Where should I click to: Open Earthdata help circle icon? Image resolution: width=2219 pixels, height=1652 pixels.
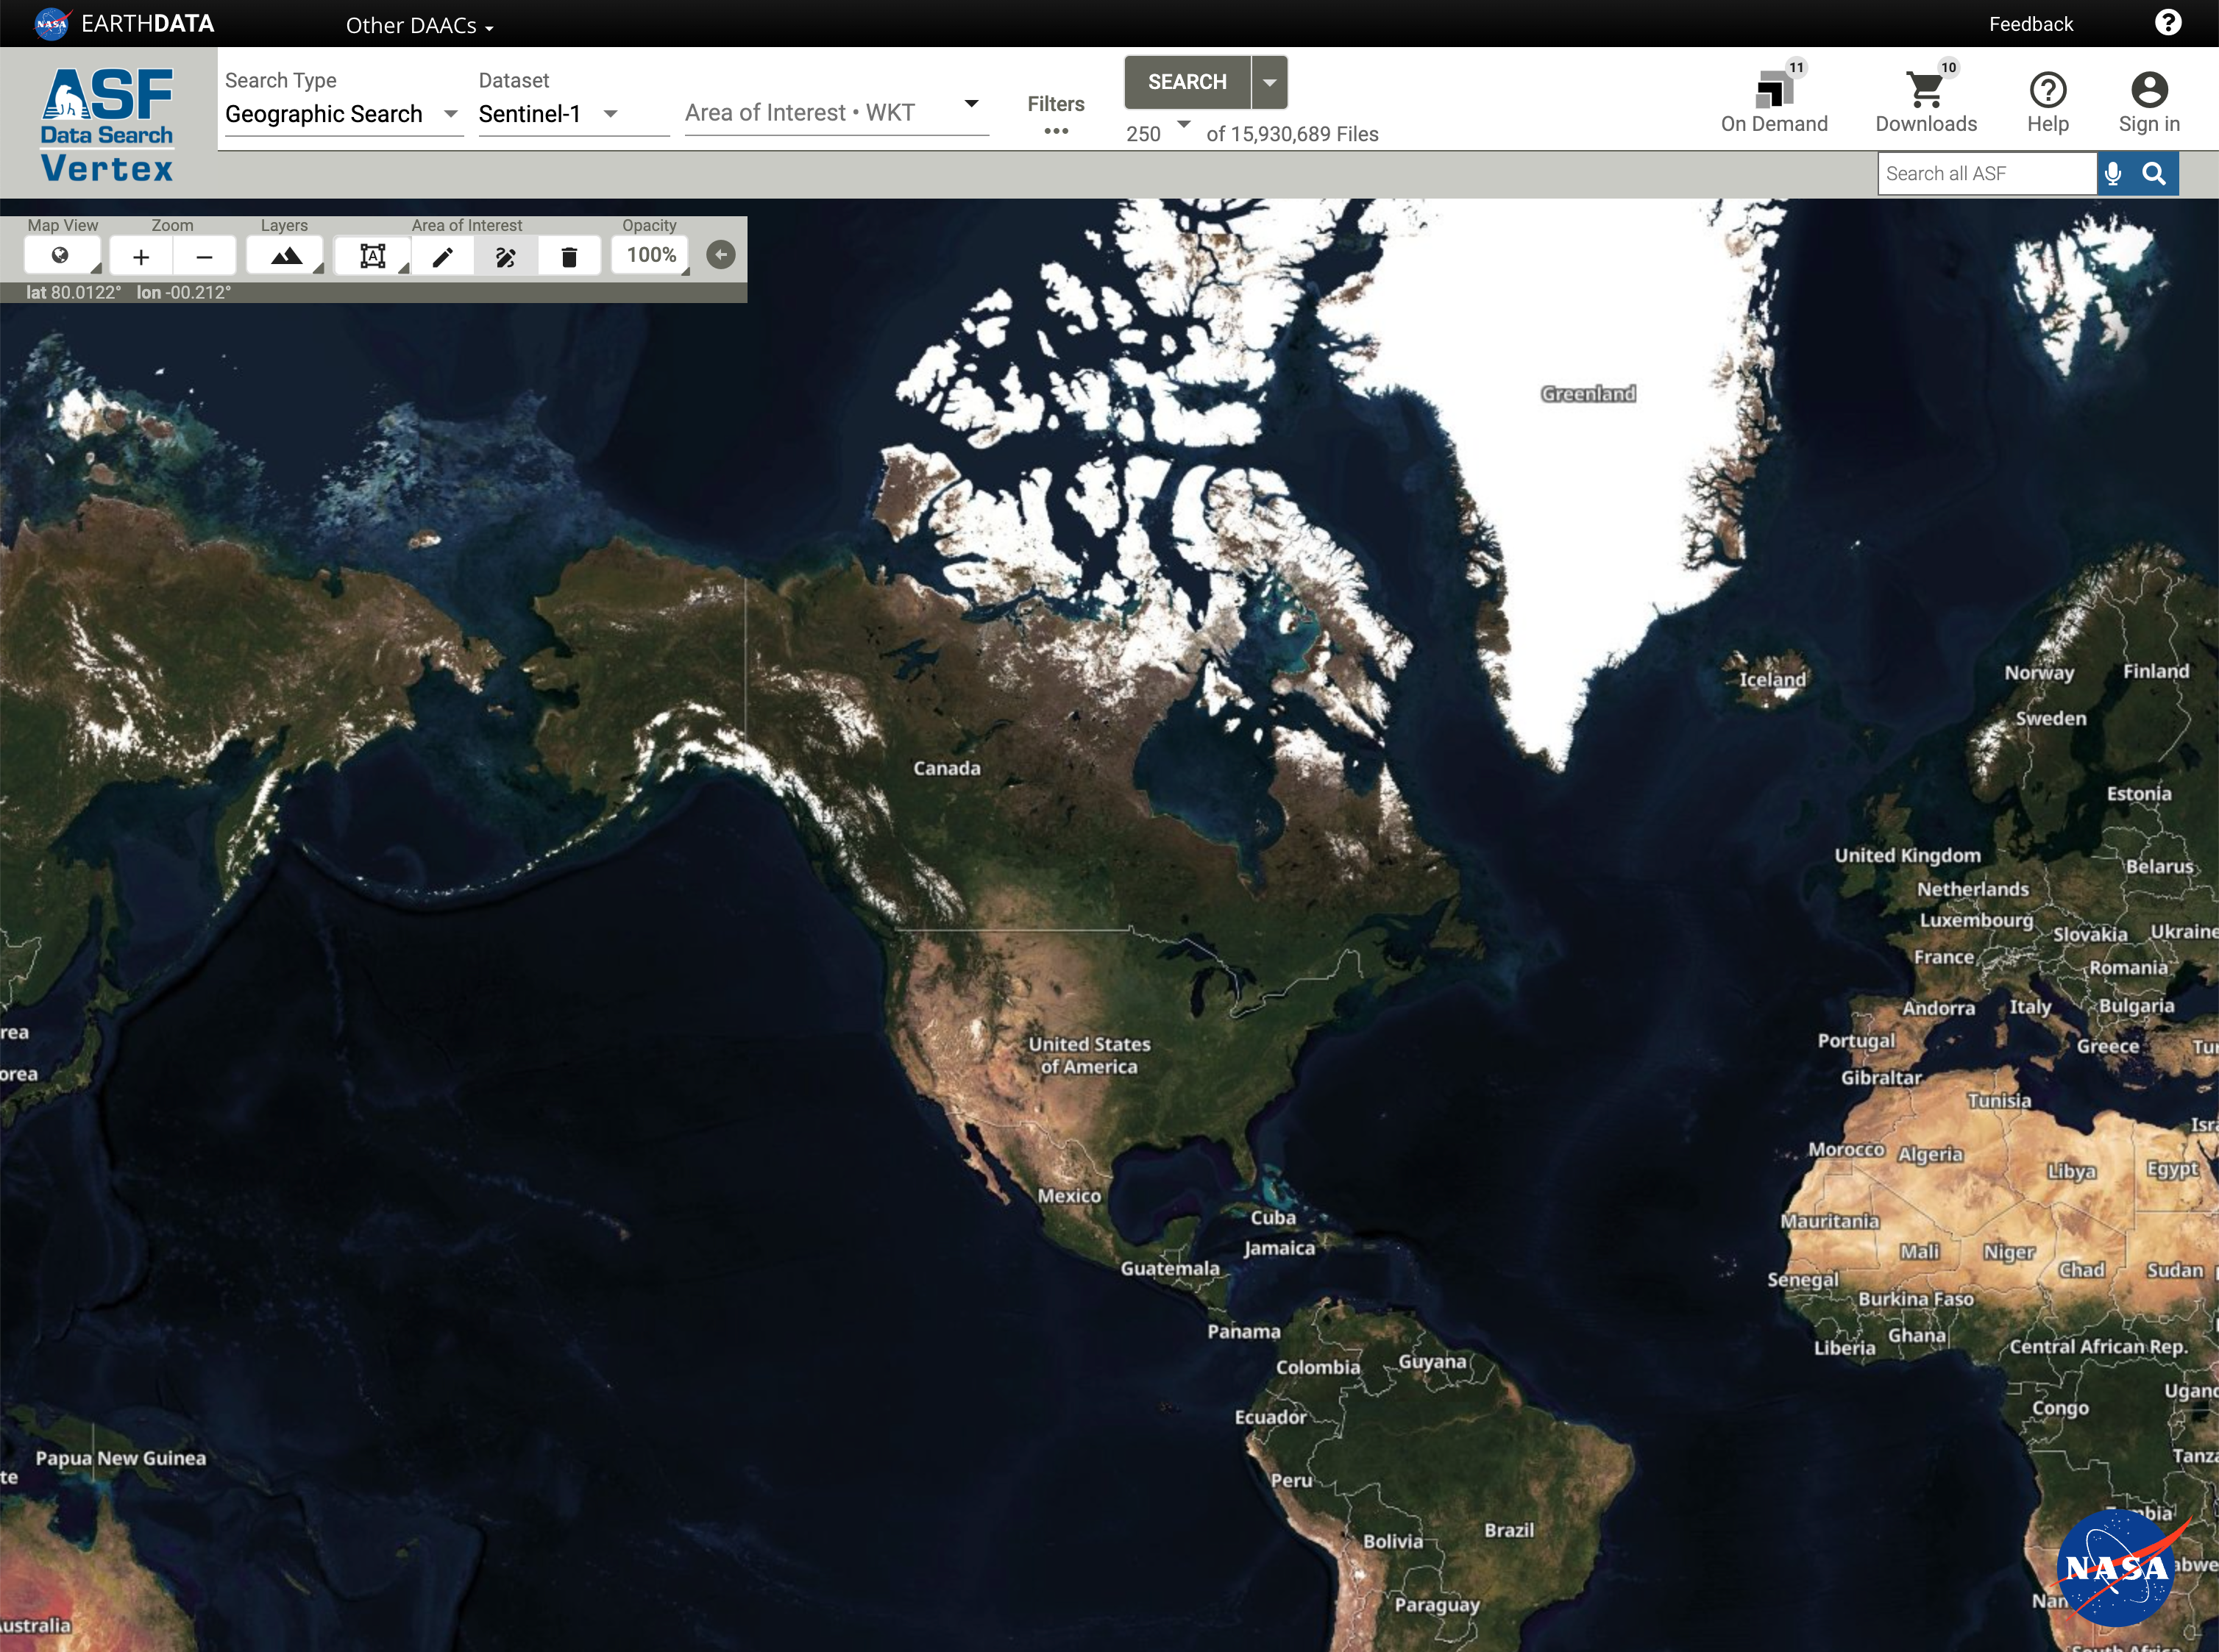tap(2168, 22)
